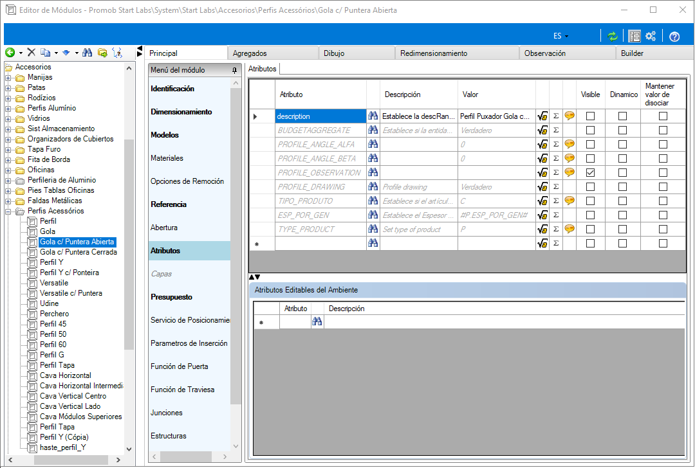Click binoculars icon in the description row
Viewport: 695px width, 468px height.
pos(373,116)
